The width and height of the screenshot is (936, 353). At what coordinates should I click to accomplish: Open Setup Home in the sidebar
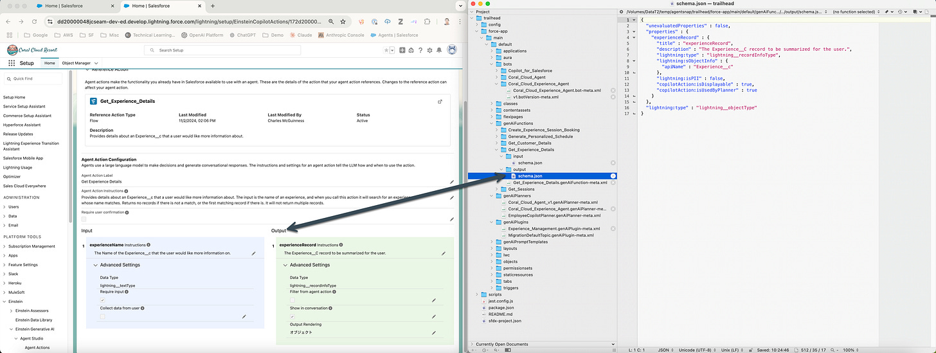click(14, 97)
